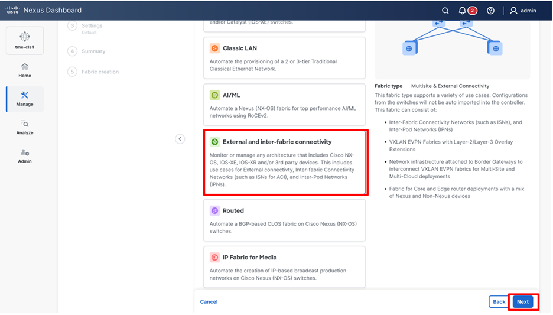This screenshot has width=553, height=315.
Task: Select the IP Fabric for Media card
Action: point(284,267)
